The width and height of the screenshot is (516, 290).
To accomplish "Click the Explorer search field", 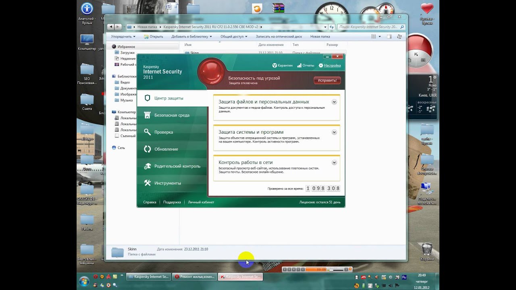I will pos(370,27).
